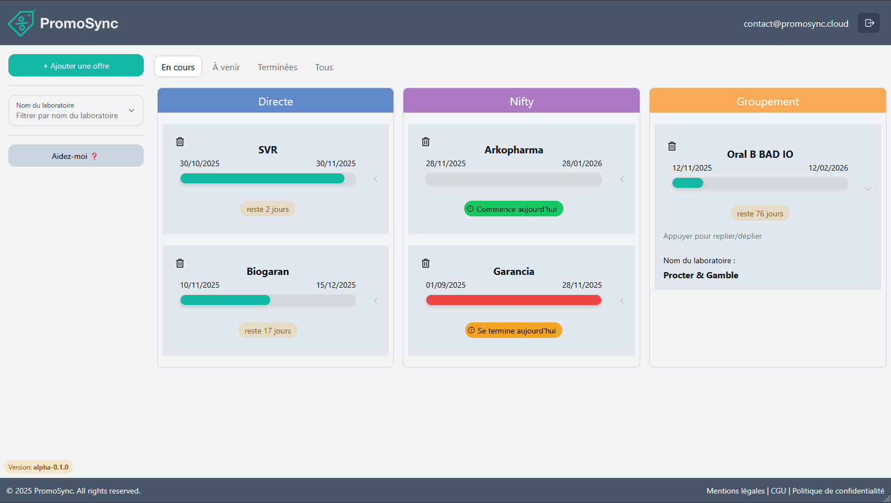Click Arkopharma end date 28/01/2026
Viewport: 891px width, 503px height.
[x=582, y=163]
